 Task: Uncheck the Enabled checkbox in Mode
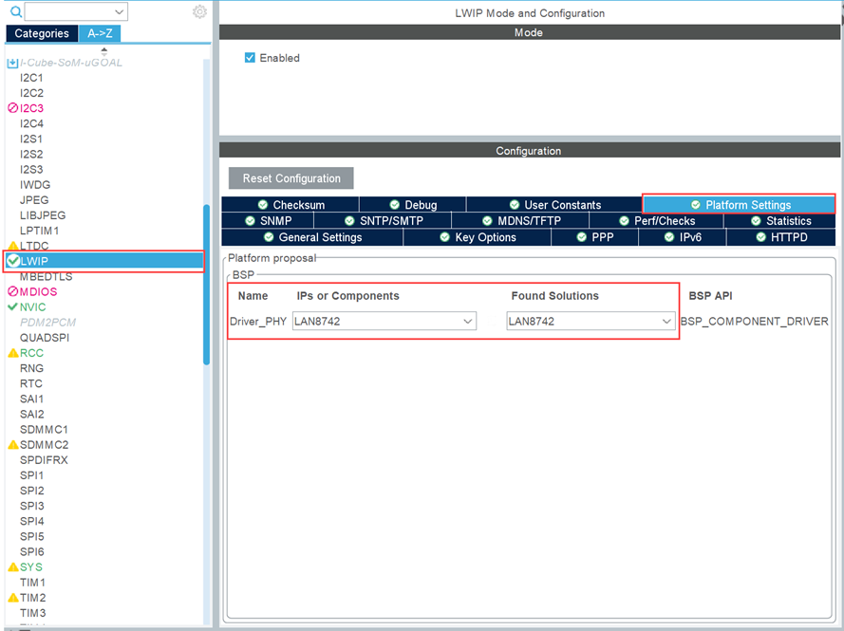point(250,58)
